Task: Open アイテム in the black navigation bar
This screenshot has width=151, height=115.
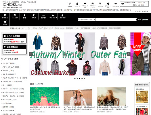Action: [5, 16]
